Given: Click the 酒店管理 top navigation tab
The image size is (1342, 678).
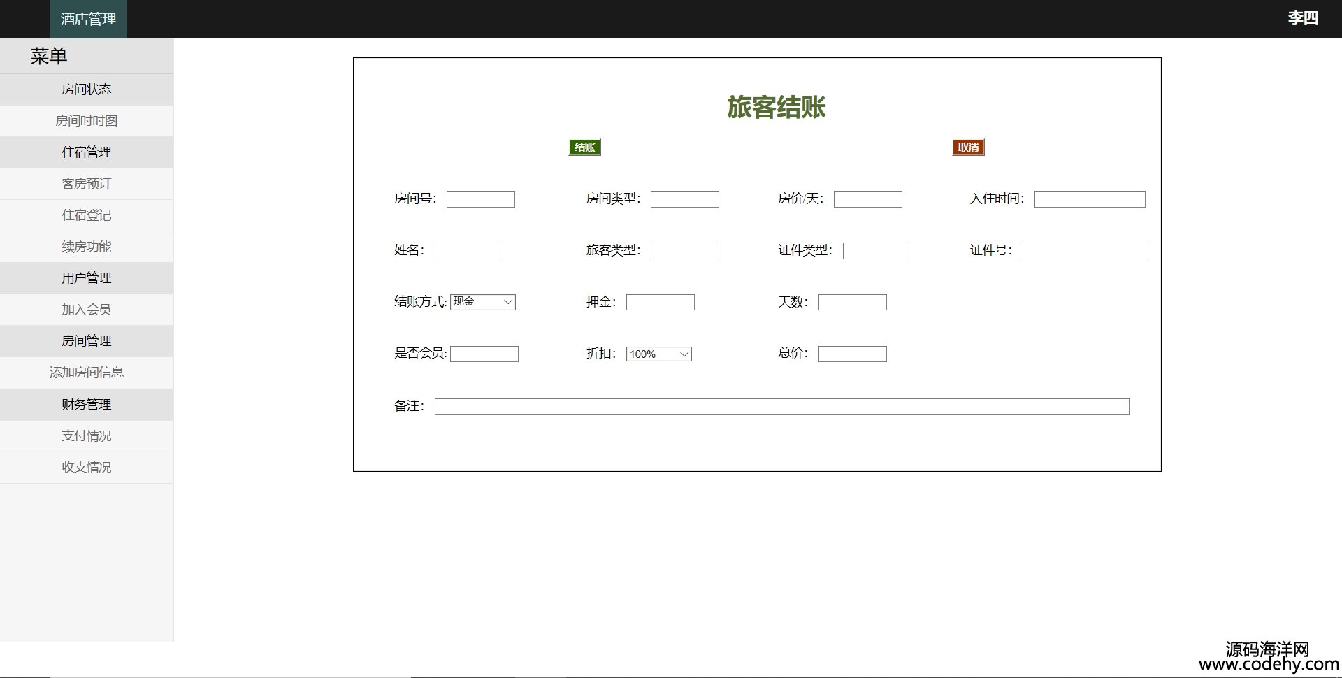Looking at the screenshot, I should pyautogui.click(x=88, y=19).
